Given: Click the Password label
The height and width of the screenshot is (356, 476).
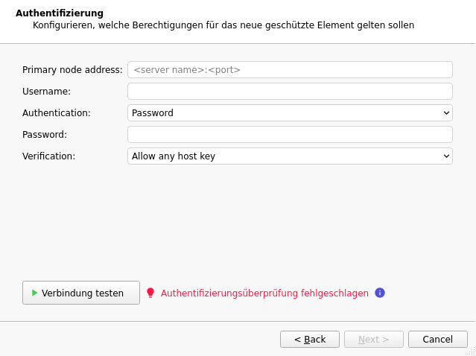Looking at the screenshot, I should [x=45, y=135].
